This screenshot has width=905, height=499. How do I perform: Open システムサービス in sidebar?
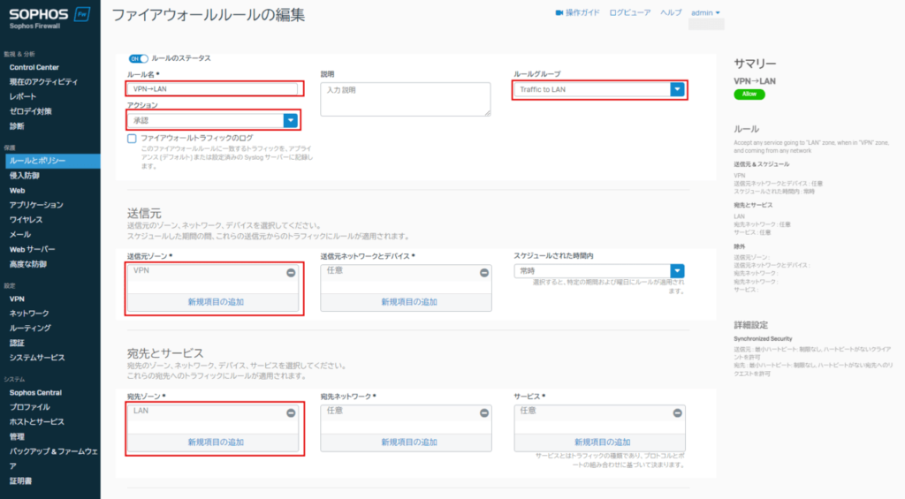pyautogui.click(x=37, y=358)
